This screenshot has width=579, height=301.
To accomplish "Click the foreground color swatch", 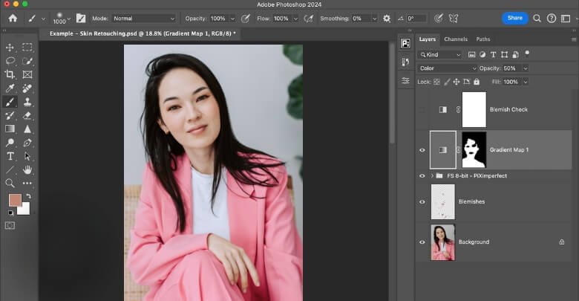I will 15,200.
